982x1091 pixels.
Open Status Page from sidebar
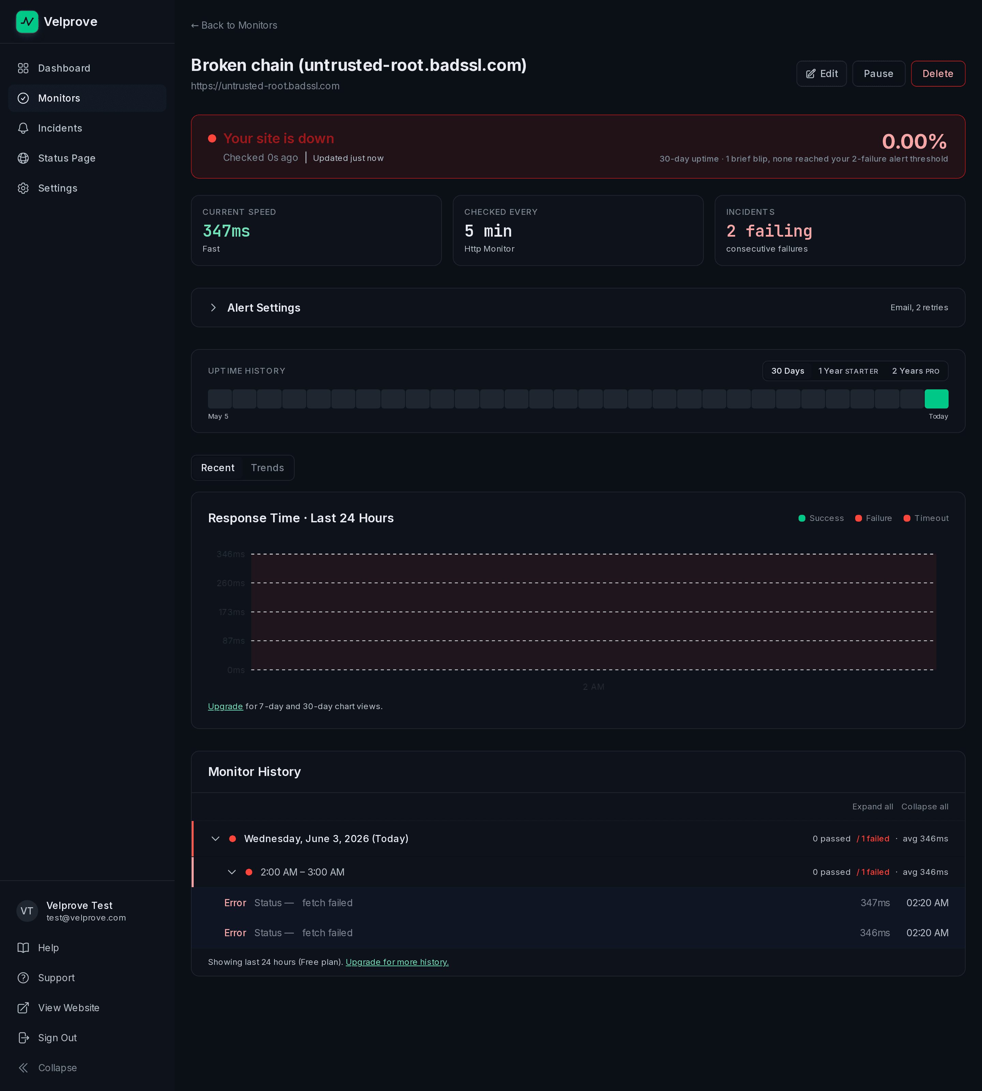[x=87, y=158]
